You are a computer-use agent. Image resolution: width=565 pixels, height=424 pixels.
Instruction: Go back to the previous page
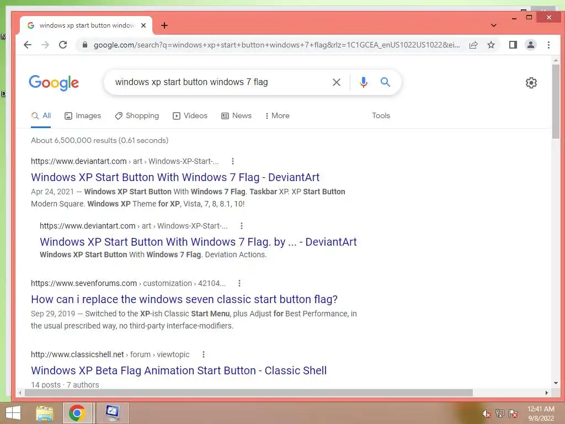[x=28, y=45]
